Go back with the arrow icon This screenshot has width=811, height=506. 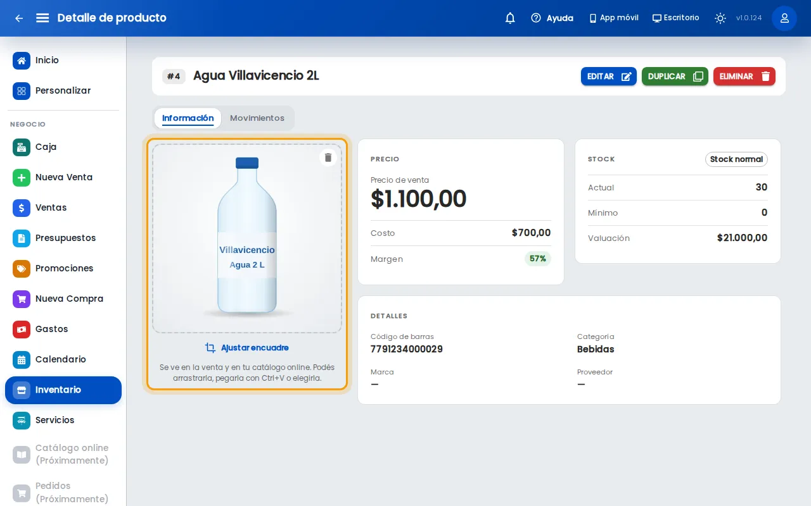pyautogui.click(x=19, y=18)
